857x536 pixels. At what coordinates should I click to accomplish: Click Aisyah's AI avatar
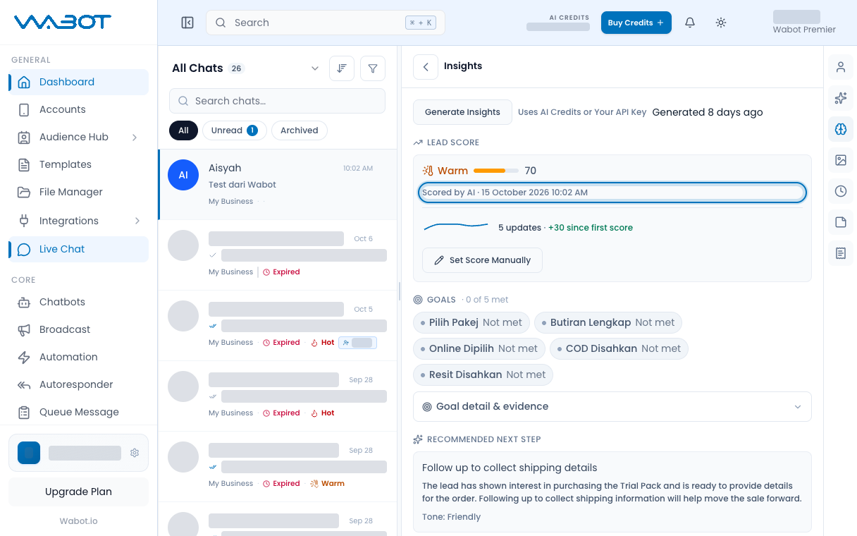183,175
